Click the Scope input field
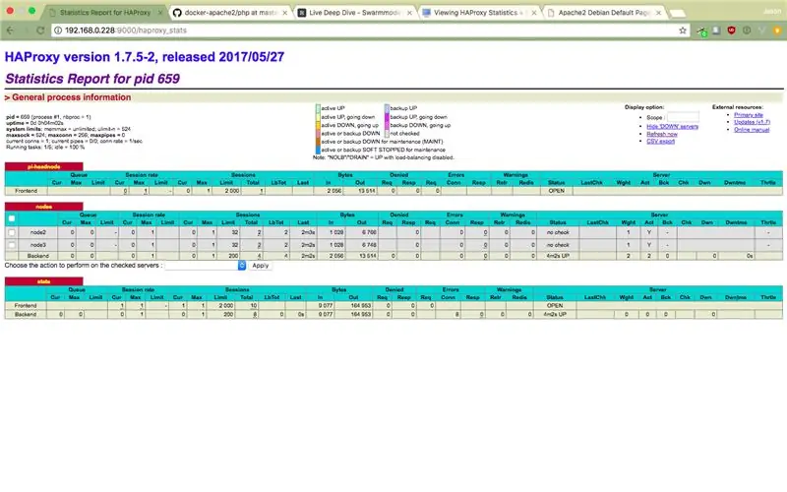This screenshot has height=492, width=787. click(x=683, y=117)
